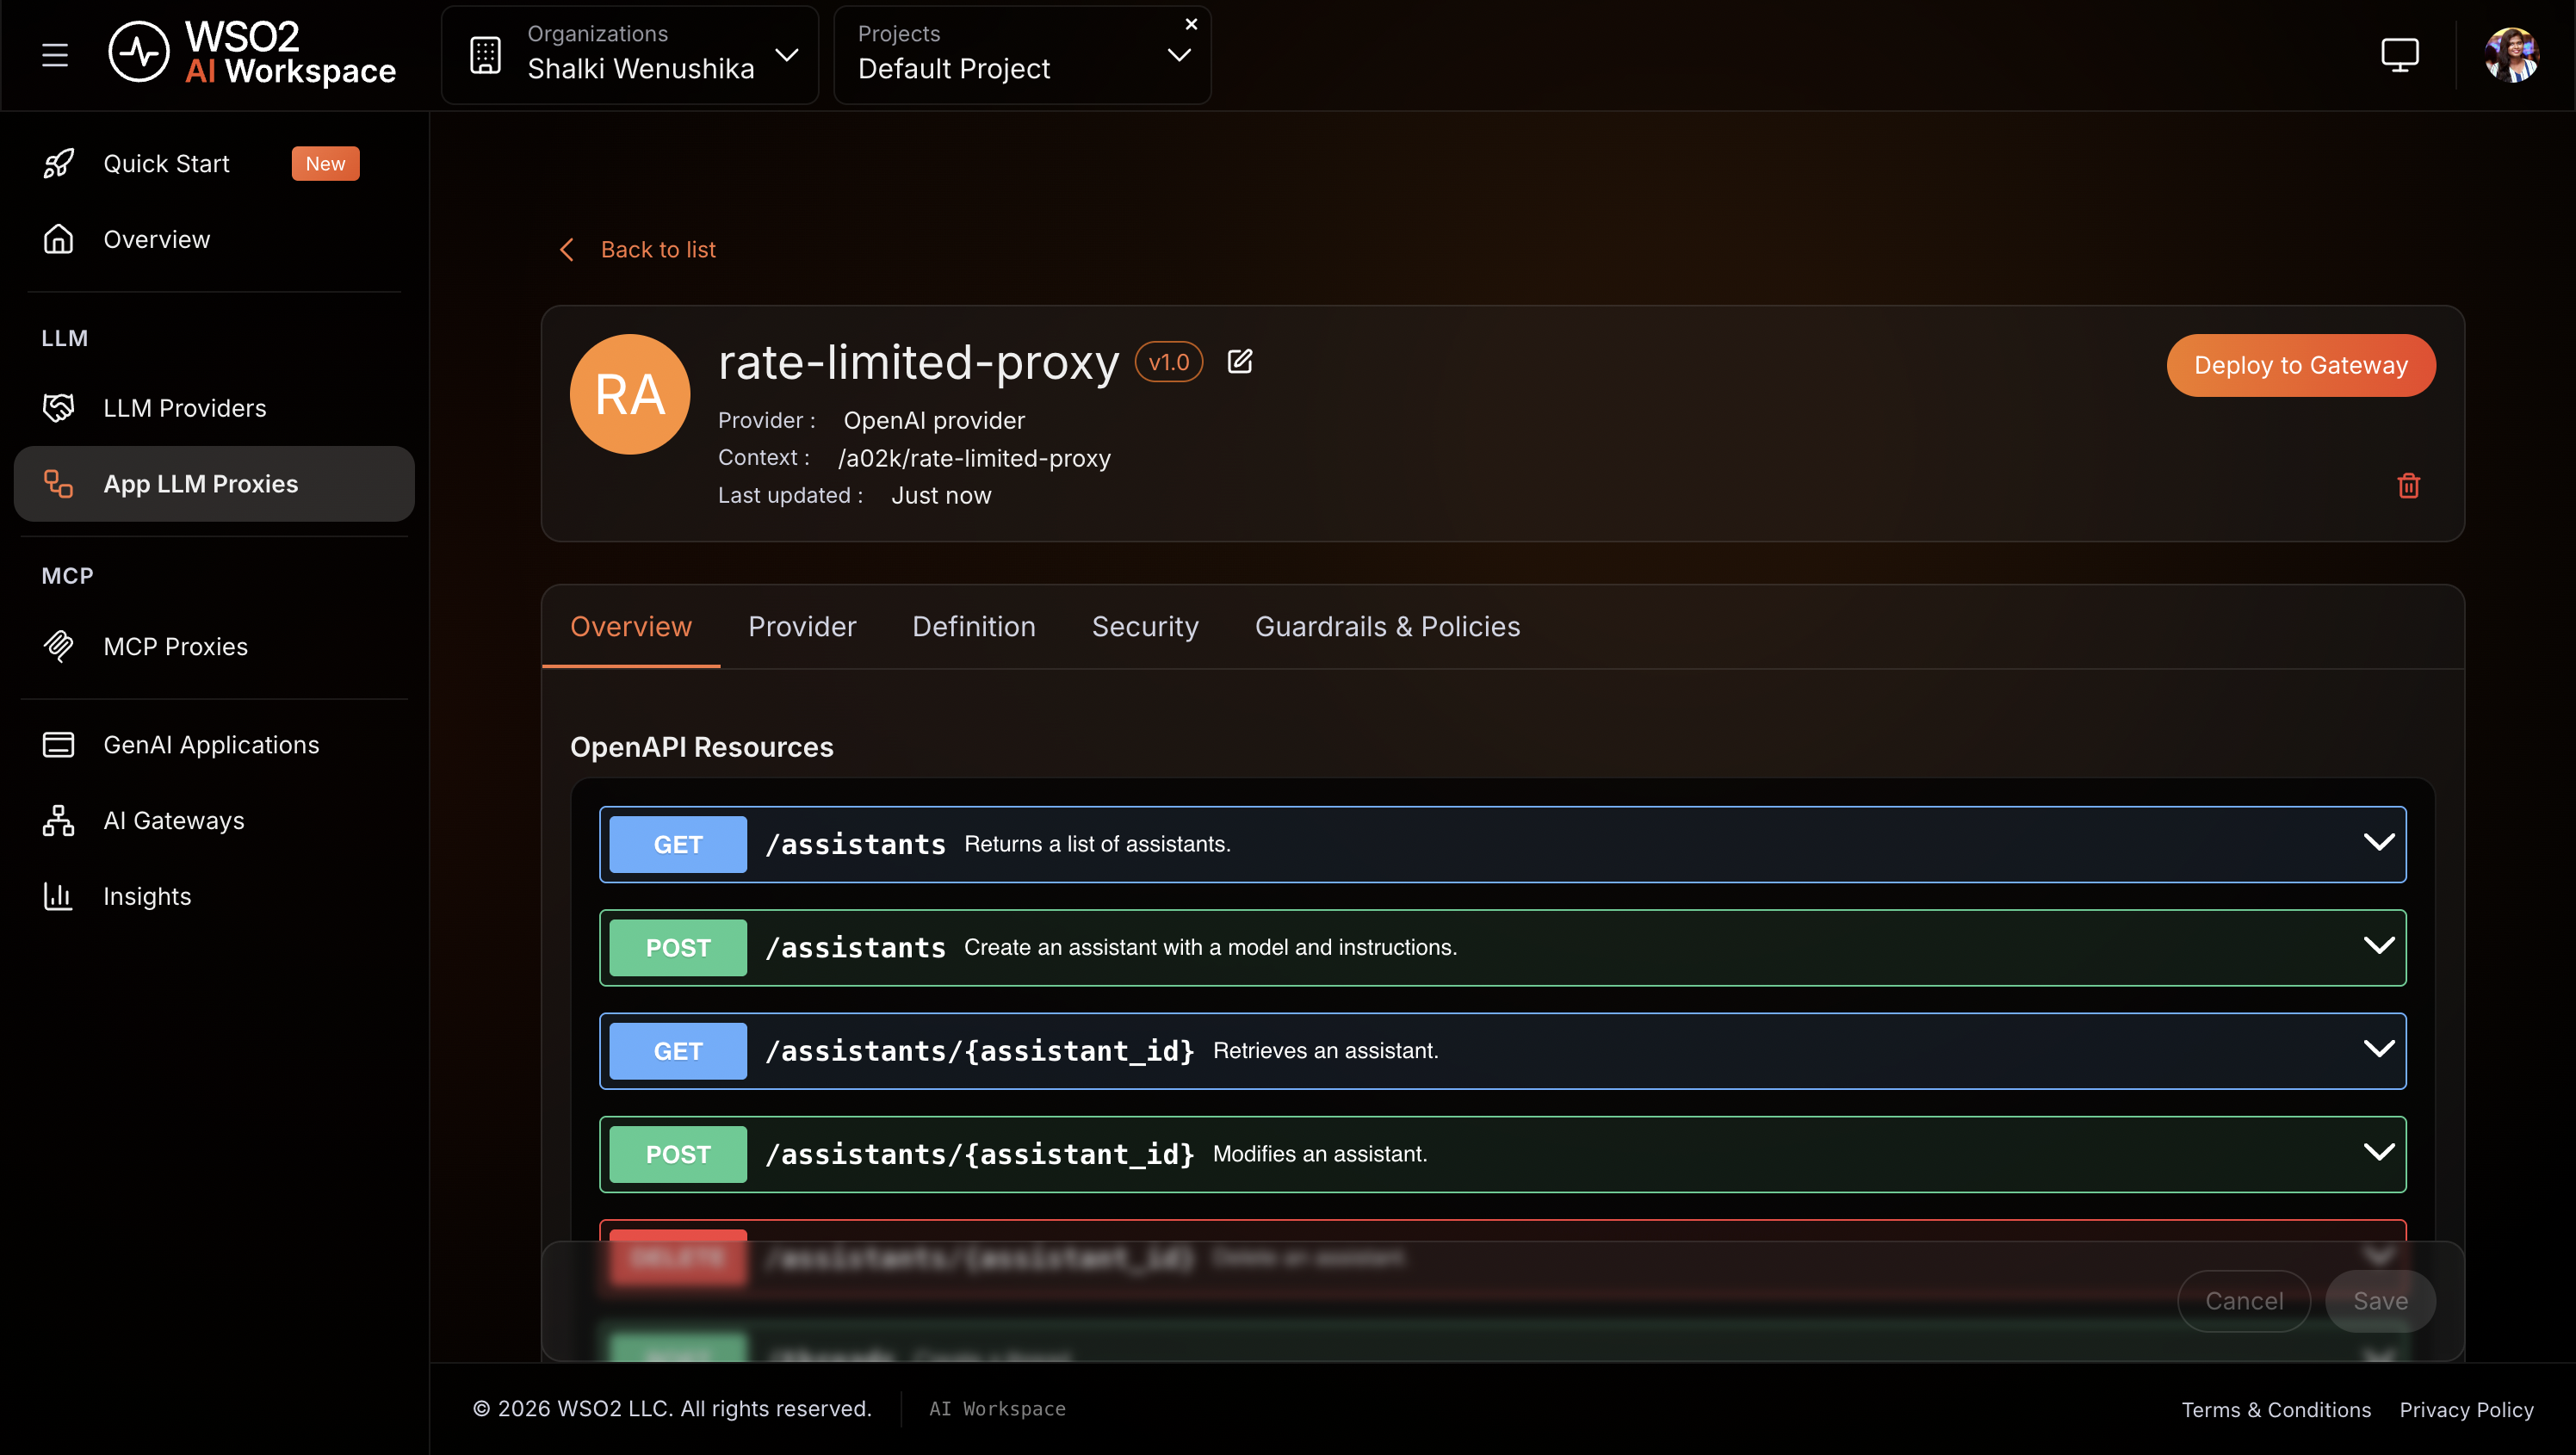
Task: Click the Save button
Action: click(2380, 1301)
